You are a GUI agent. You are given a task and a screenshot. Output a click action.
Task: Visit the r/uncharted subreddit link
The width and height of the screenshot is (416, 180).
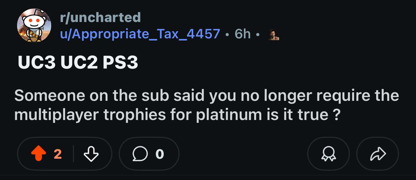[x=100, y=18]
